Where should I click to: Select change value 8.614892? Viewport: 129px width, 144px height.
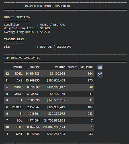click(x=33, y=87)
